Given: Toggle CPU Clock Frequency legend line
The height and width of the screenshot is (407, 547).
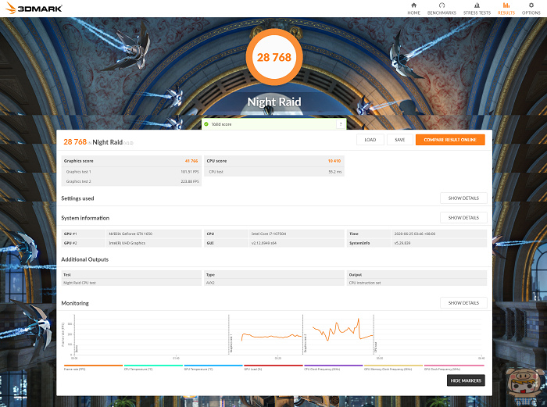Looking at the screenshot, I should [333, 367].
